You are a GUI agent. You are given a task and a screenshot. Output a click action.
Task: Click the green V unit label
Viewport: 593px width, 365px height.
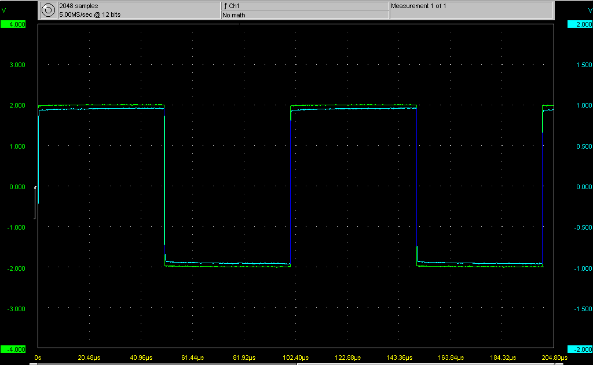coord(4,10)
